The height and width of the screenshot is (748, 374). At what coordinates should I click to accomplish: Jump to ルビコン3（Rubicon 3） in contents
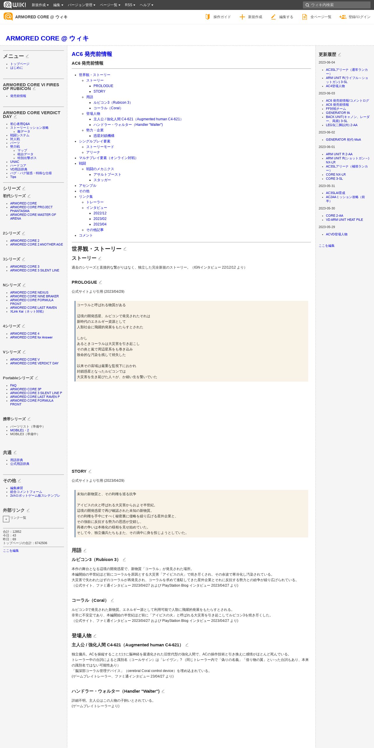pyautogui.click(x=113, y=103)
